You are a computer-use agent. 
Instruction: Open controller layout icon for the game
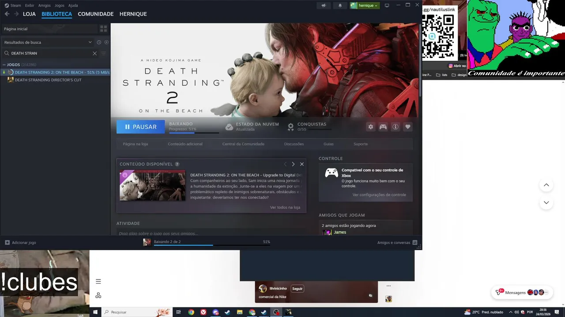point(383,127)
